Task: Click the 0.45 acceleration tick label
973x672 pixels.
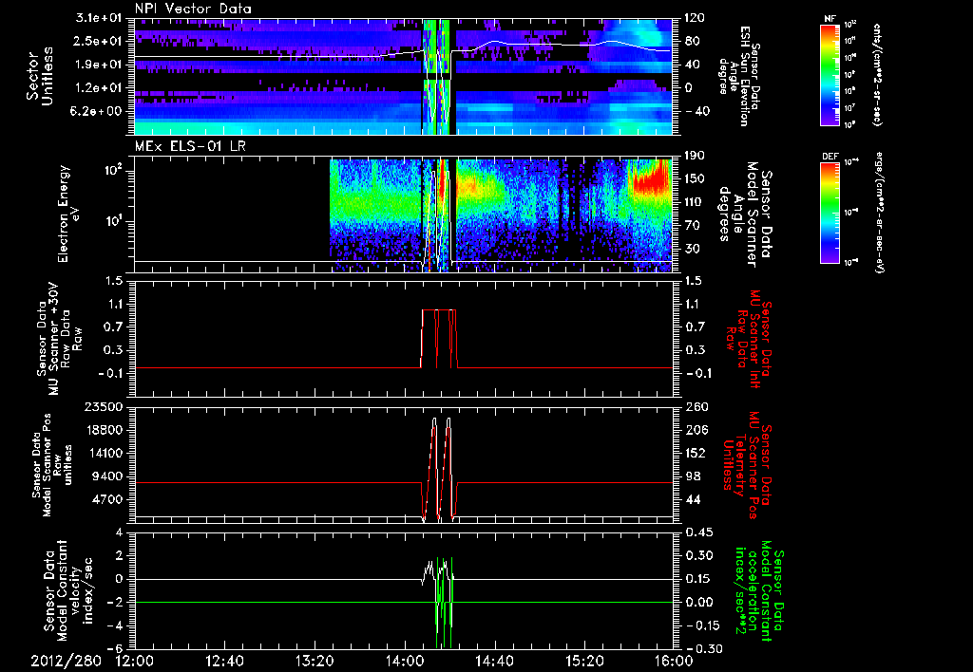Action: pyautogui.click(x=697, y=532)
